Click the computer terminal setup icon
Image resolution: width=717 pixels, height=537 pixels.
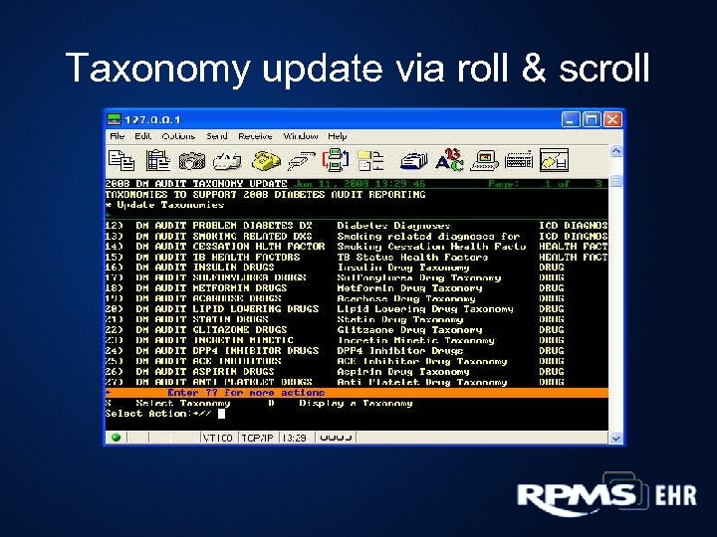(x=484, y=161)
